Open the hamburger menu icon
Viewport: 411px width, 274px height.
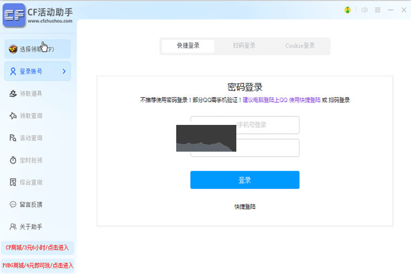coord(378,10)
